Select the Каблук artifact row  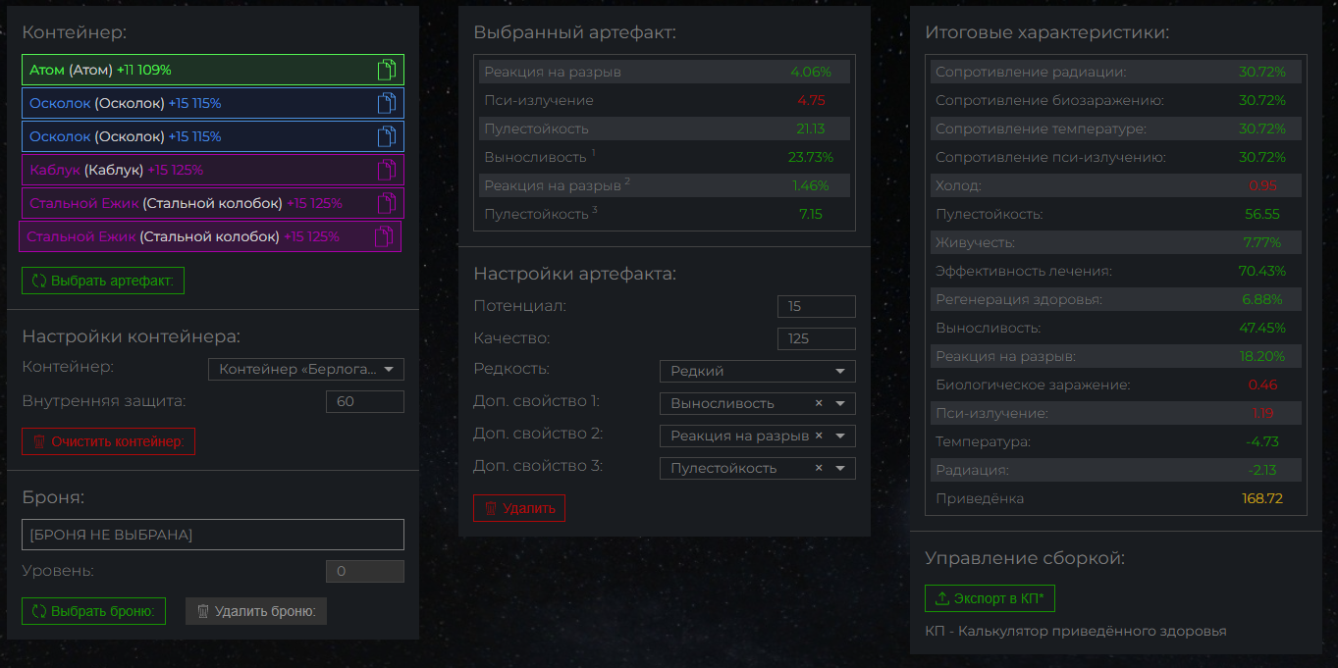coord(213,170)
